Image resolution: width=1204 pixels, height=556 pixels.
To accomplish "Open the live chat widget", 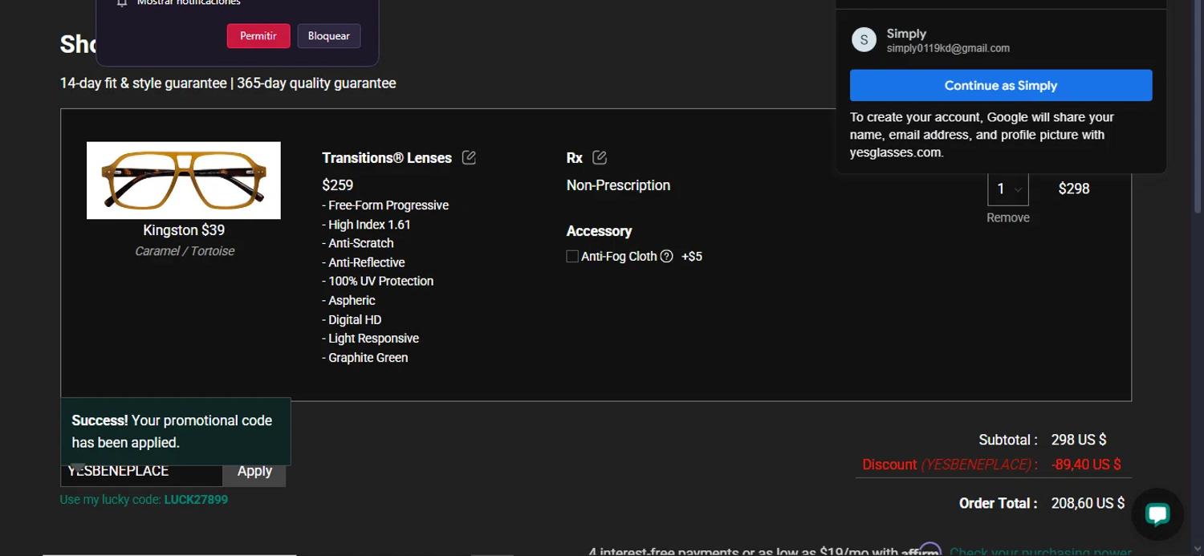I will point(1157,514).
